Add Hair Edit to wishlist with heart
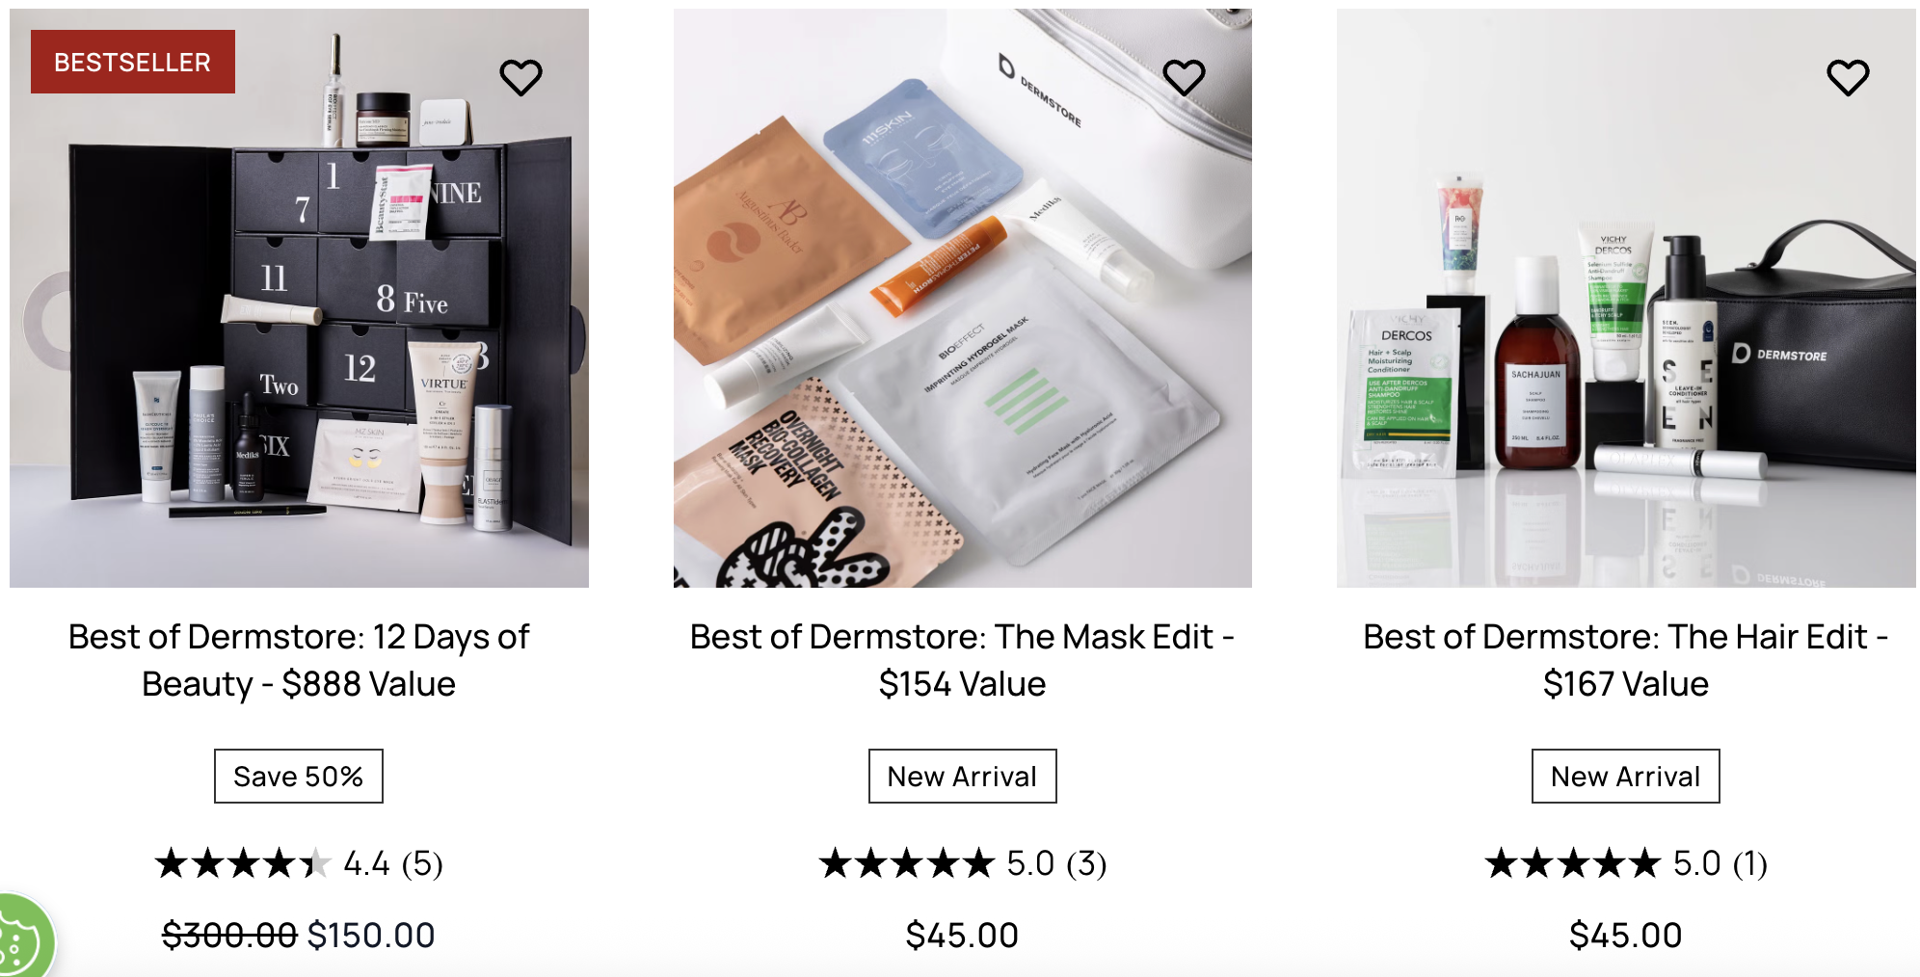Viewport: 1920px width, 977px height. point(1848,77)
